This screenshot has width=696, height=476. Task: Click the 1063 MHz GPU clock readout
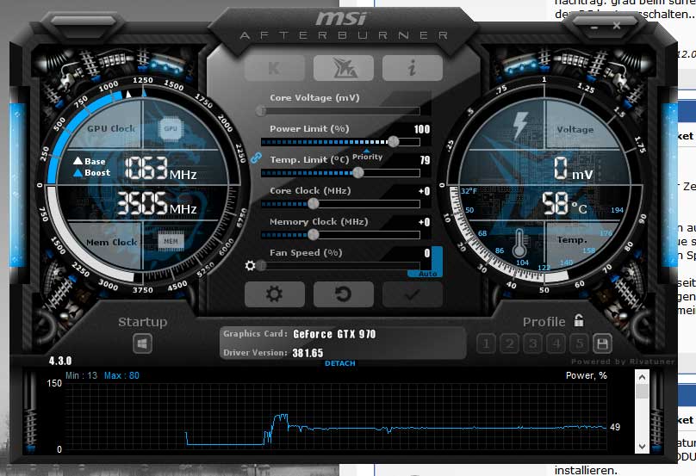(160, 169)
